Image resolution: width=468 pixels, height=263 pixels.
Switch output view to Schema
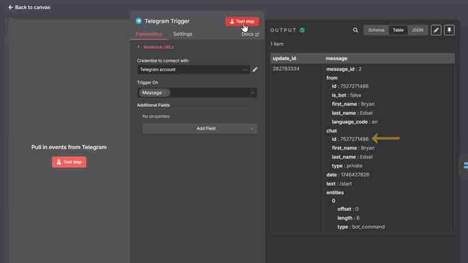[376, 30]
